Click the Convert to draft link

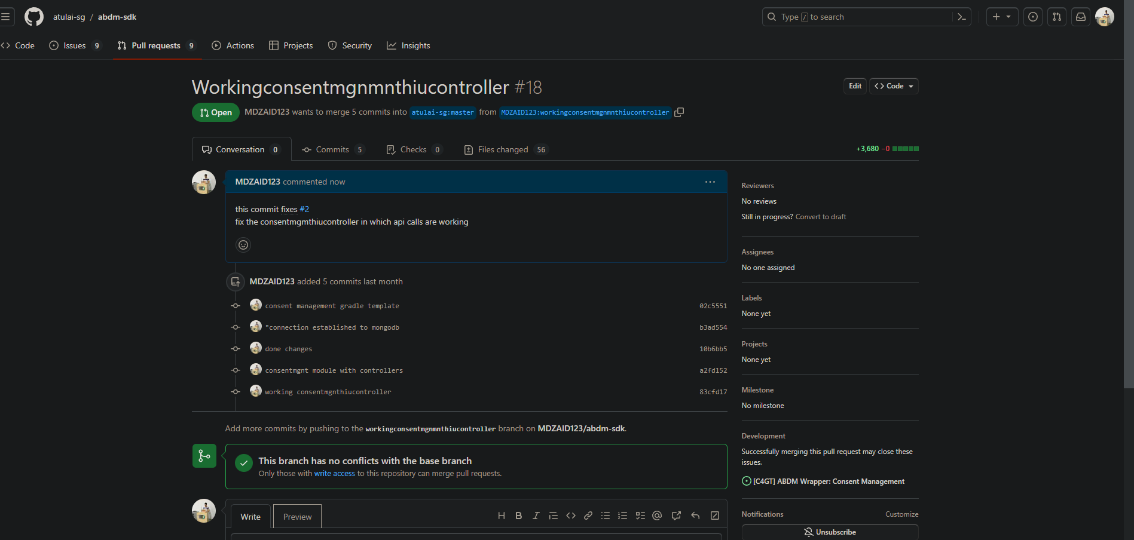(x=821, y=217)
